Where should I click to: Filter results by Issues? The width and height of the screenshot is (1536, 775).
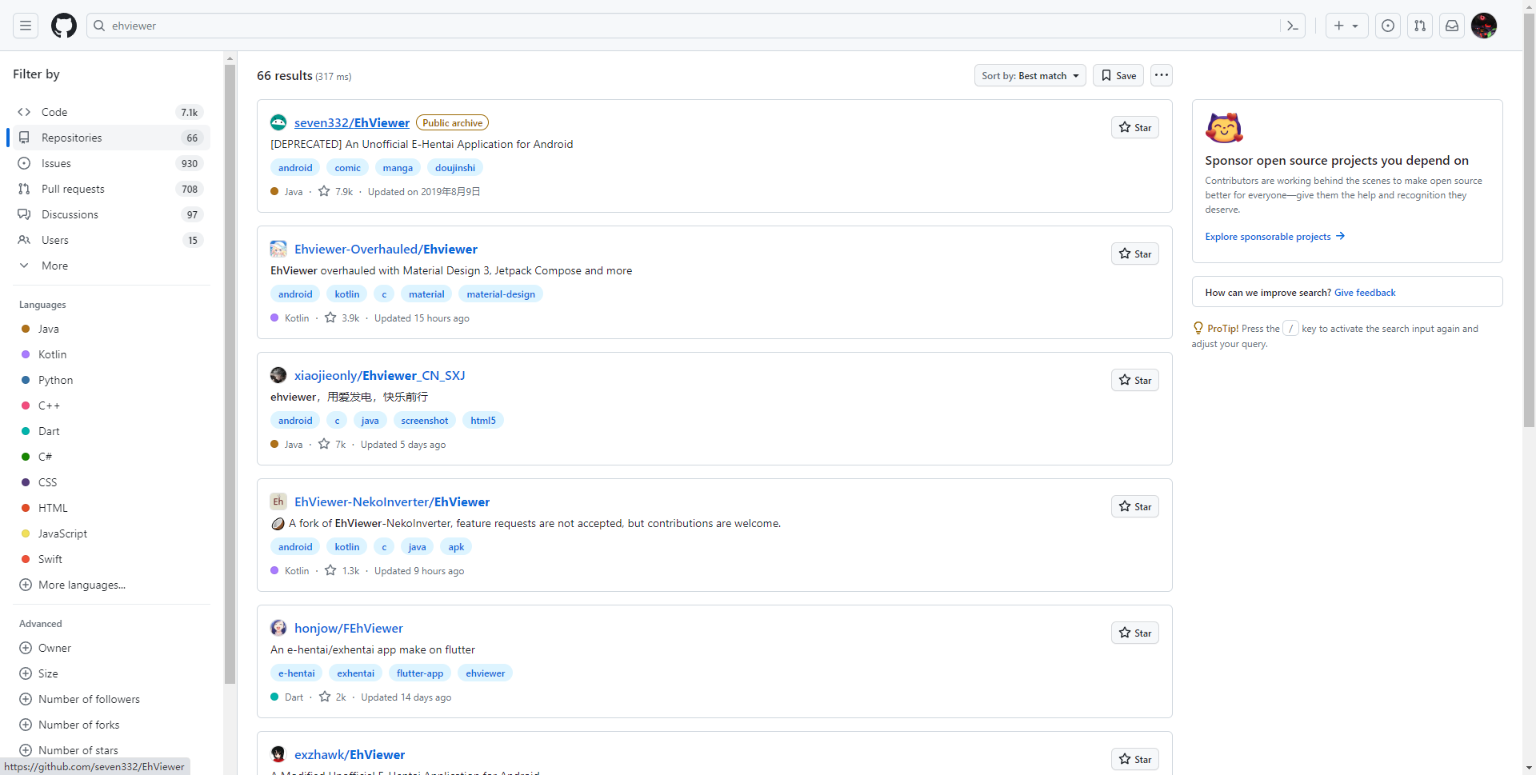pos(111,163)
